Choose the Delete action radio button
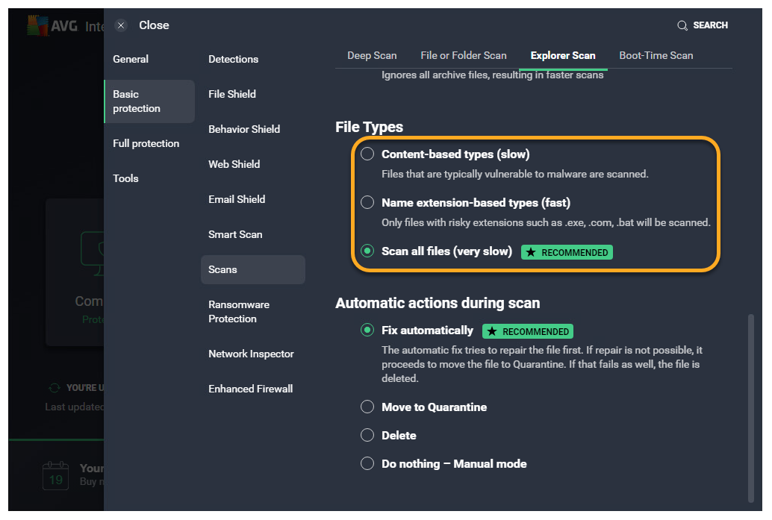 [367, 436]
